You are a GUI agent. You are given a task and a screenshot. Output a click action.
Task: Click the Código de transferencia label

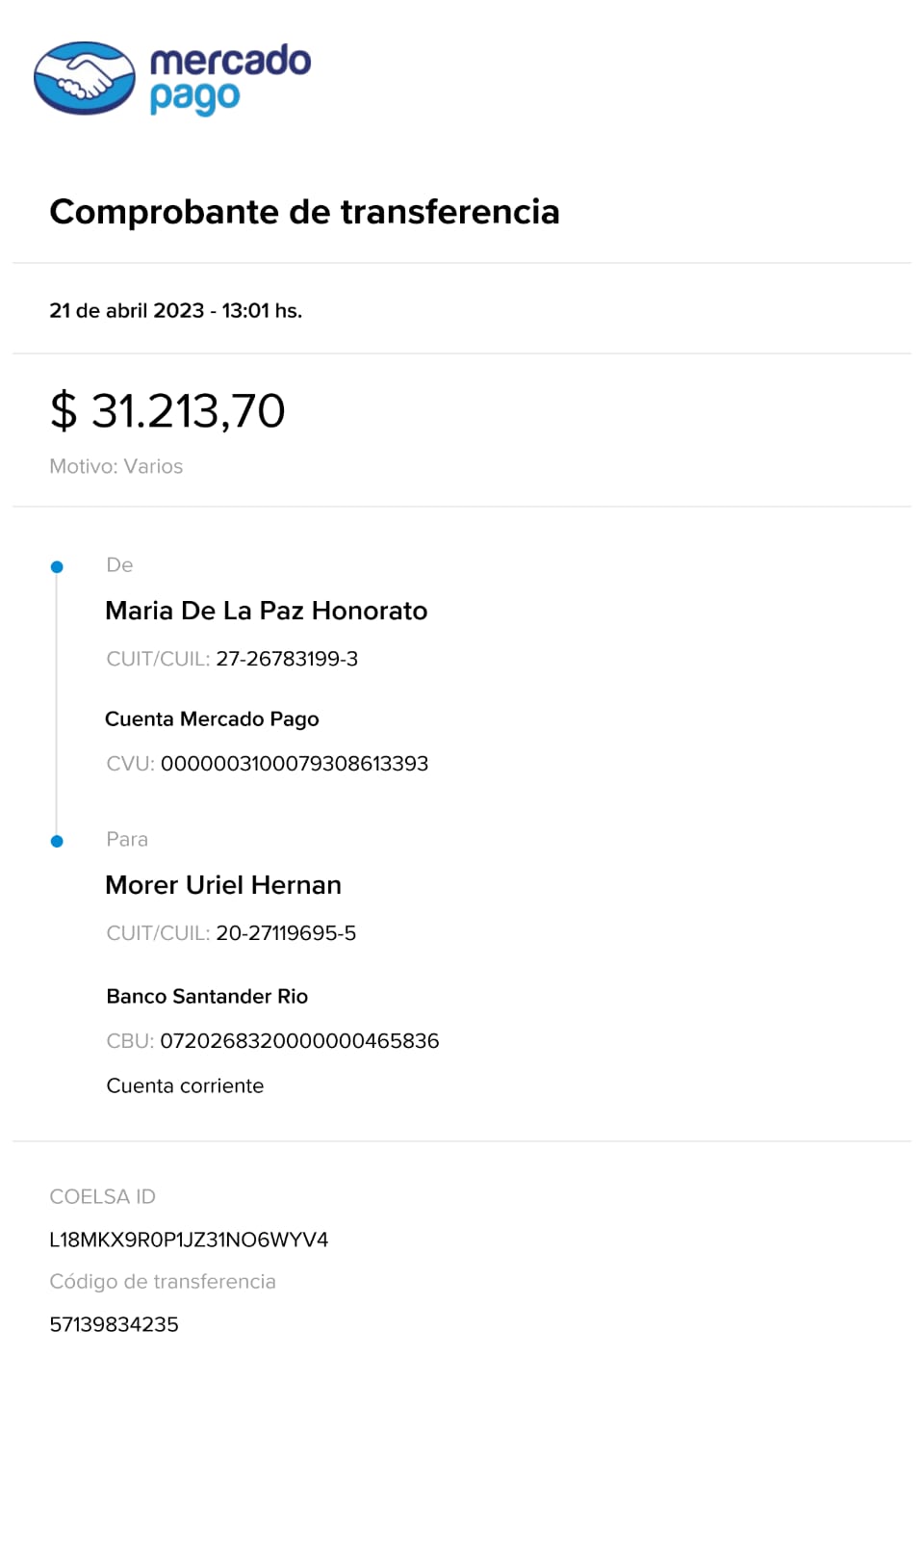(x=163, y=1282)
